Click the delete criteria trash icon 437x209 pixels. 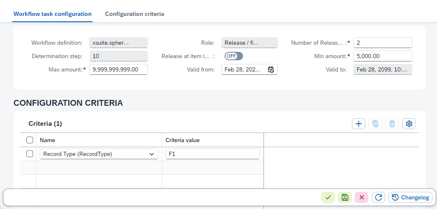392,124
